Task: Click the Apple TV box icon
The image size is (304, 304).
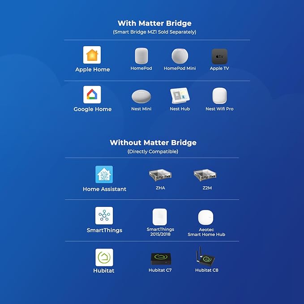Action: pyautogui.click(x=219, y=56)
